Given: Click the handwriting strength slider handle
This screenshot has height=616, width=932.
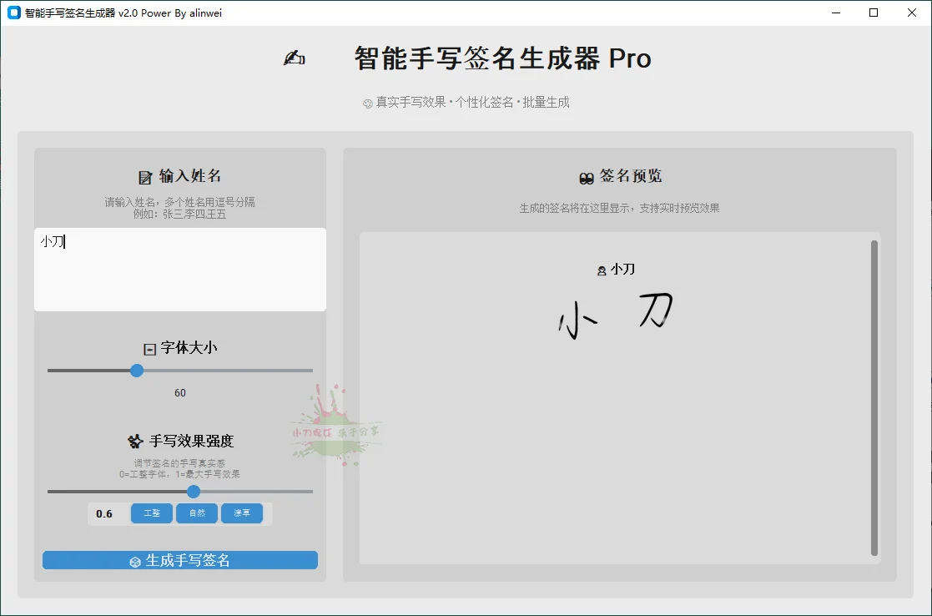Looking at the screenshot, I should click(x=194, y=492).
